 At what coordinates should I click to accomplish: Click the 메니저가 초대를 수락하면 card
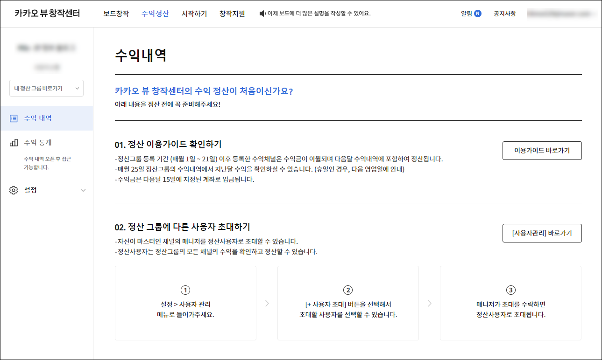point(510,303)
